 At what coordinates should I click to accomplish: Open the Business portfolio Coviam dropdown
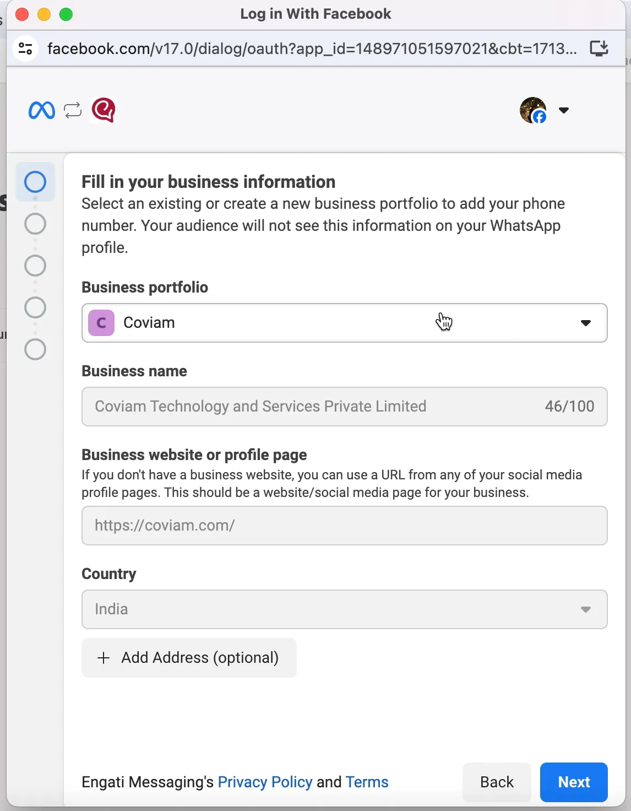(345, 323)
